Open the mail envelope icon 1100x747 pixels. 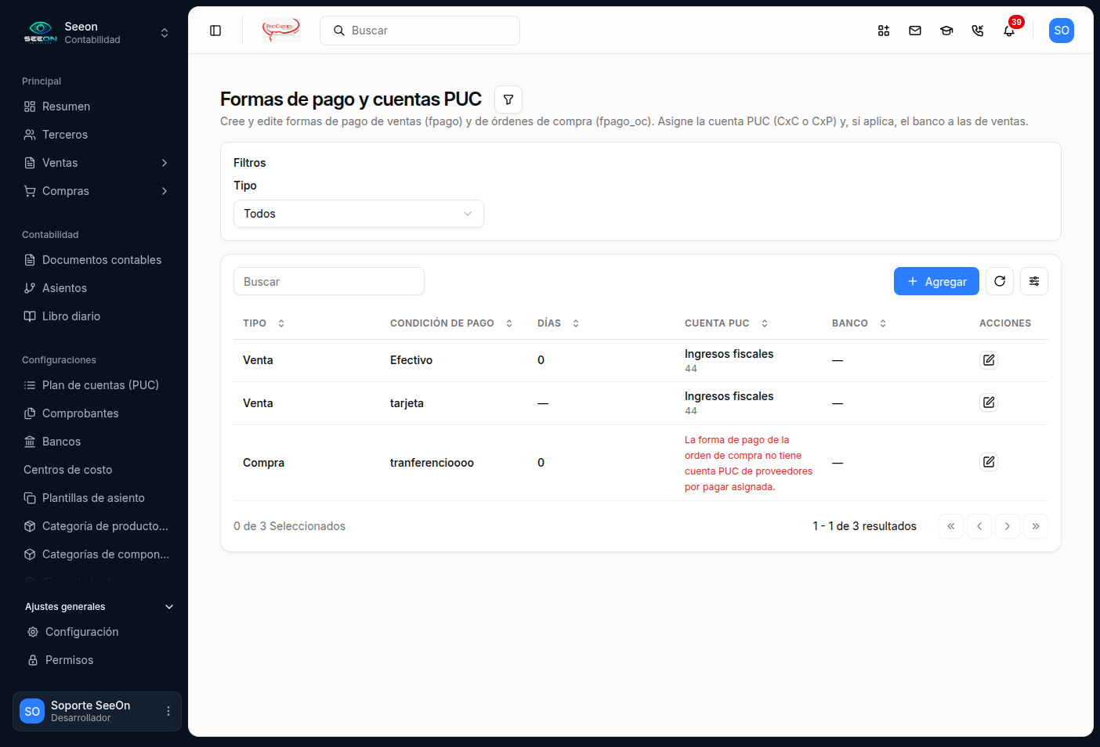[915, 31]
